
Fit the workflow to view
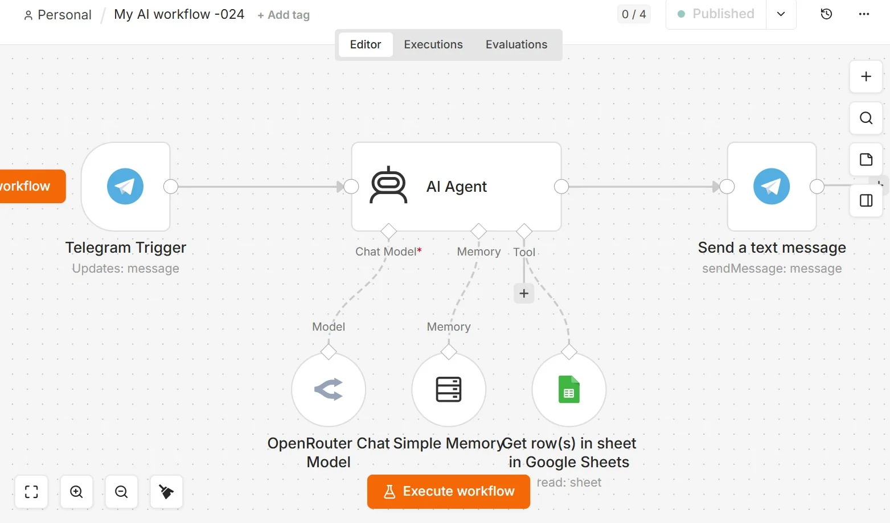tap(31, 492)
